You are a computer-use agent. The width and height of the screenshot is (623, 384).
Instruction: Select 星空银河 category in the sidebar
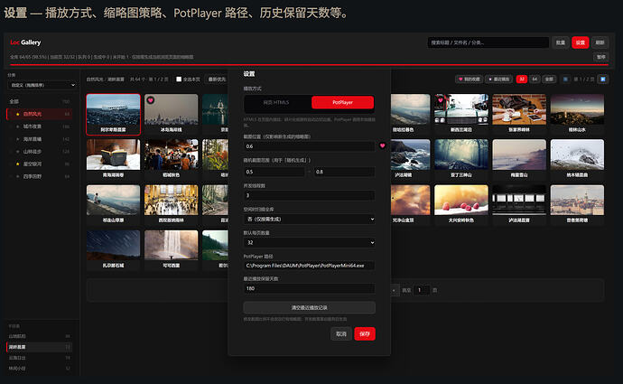point(39,164)
